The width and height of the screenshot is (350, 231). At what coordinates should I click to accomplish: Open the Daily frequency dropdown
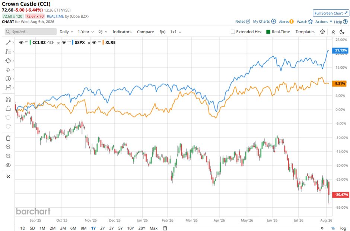[66, 32]
